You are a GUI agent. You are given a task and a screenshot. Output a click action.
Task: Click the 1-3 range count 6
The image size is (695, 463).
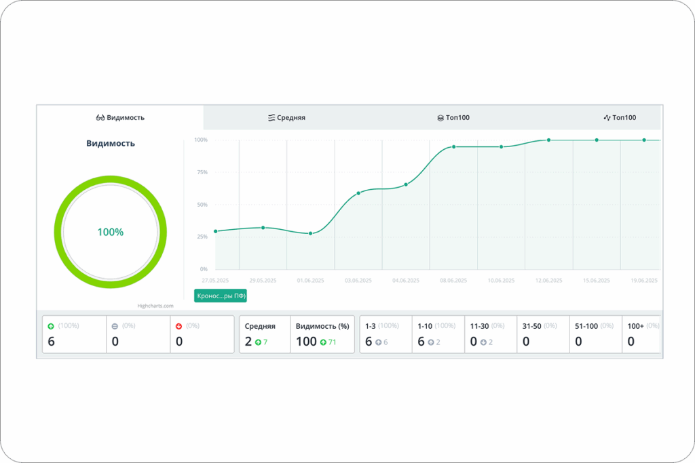(x=369, y=342)
